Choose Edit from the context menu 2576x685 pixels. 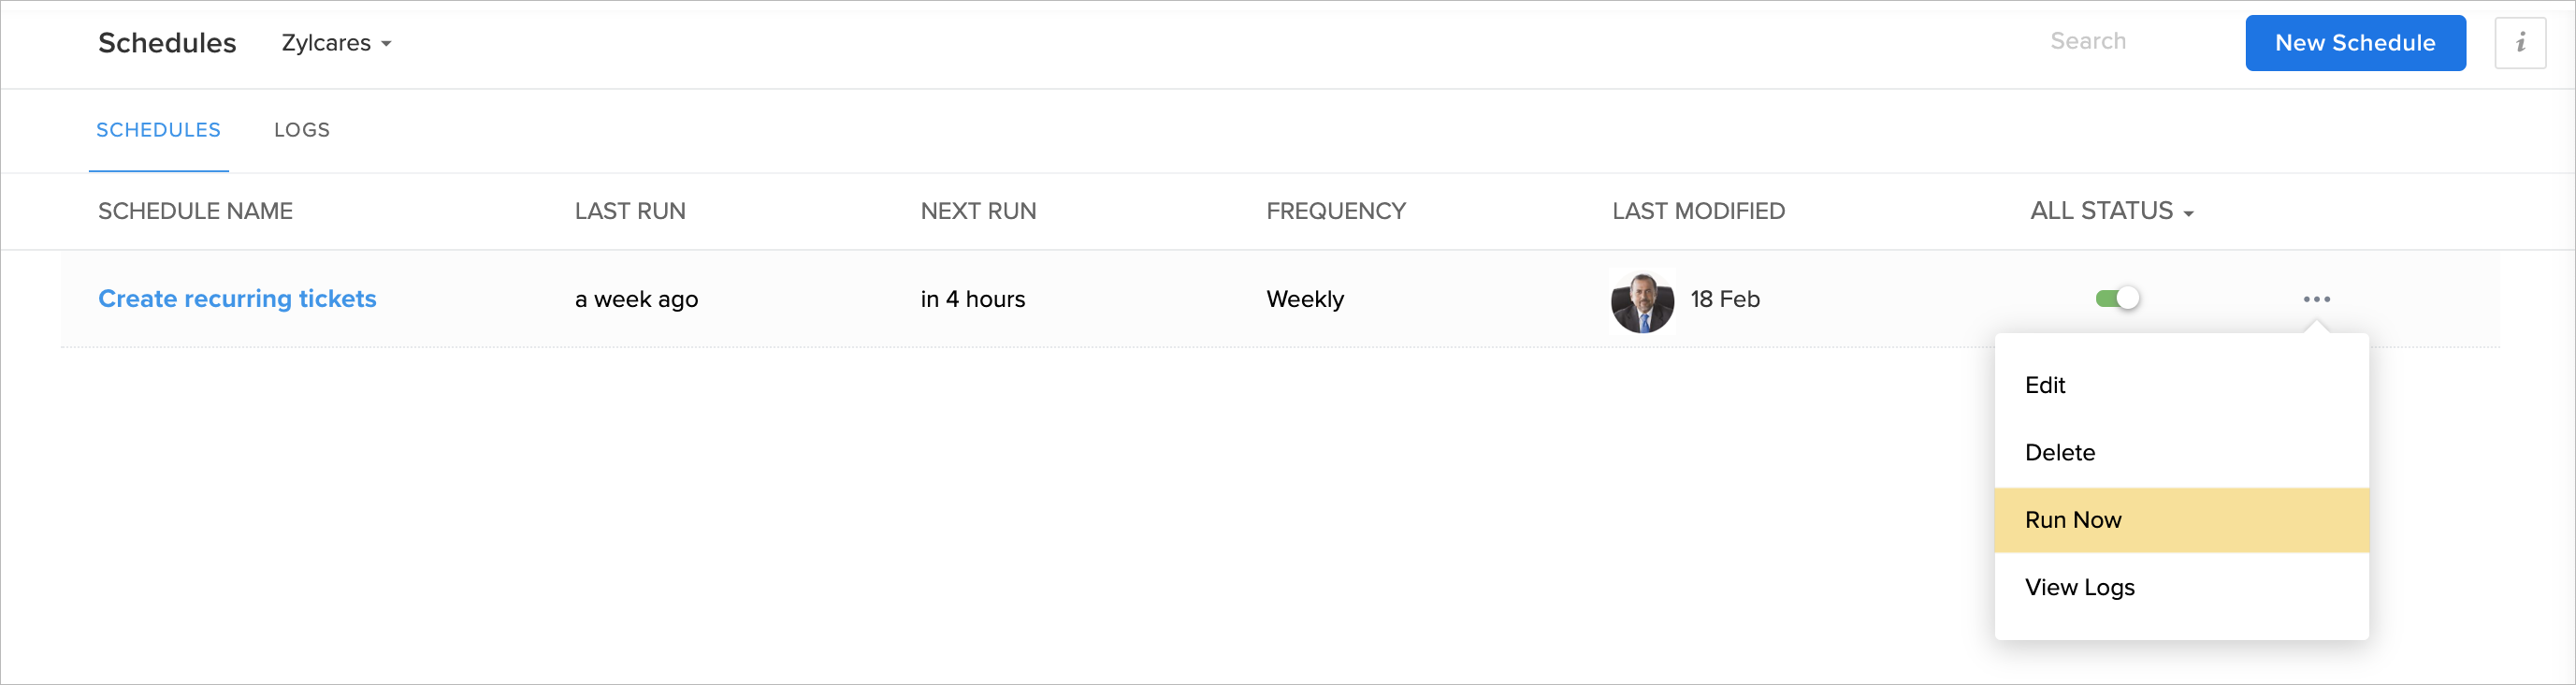click(2045, 385)
